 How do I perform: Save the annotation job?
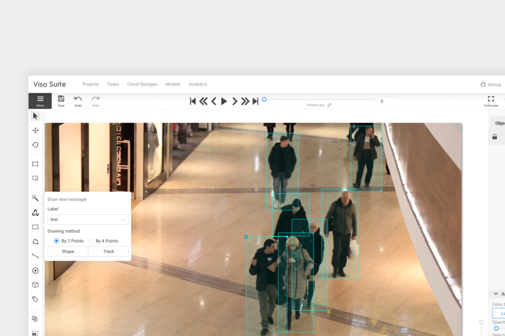tap(61, 101)
